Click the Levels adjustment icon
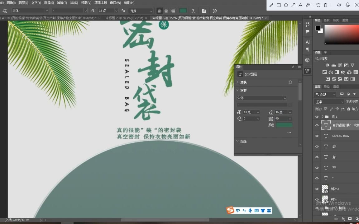This screenshot has height=224, width=359. pyautogui.click(x=334, y=65)
